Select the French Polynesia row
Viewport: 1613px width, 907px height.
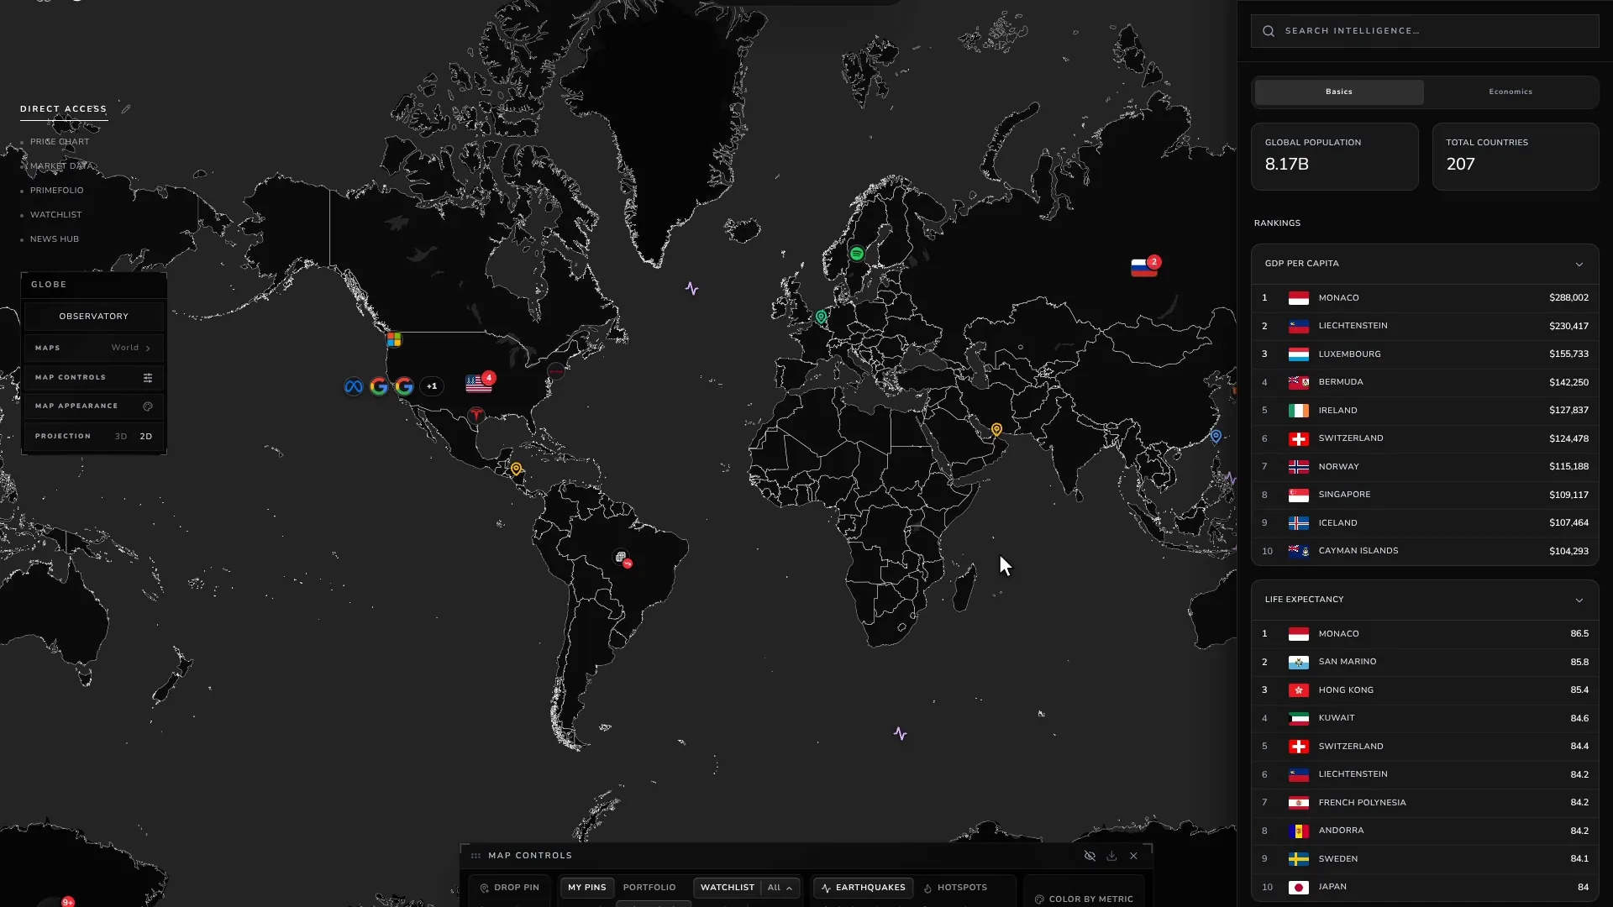point(1425,803)
